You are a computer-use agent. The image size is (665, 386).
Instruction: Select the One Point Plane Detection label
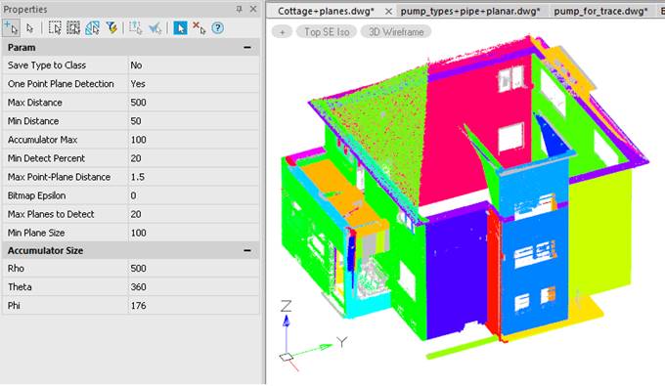61,84
